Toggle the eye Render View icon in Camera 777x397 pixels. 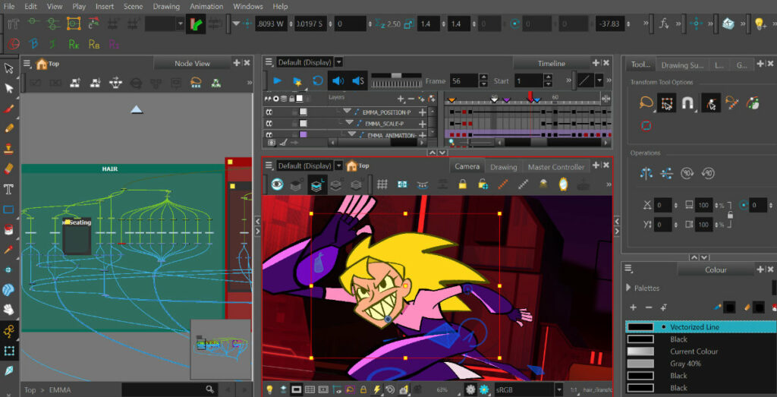tap(277, 184)
